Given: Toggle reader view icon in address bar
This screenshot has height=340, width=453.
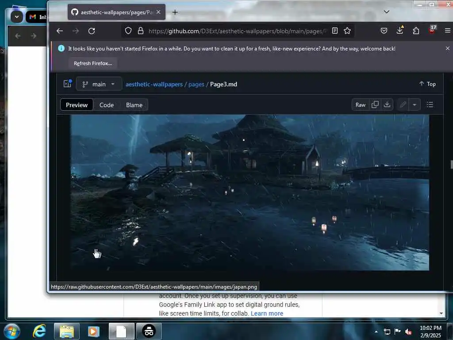Looking at the screenshot, I should (x=335, y=31).
